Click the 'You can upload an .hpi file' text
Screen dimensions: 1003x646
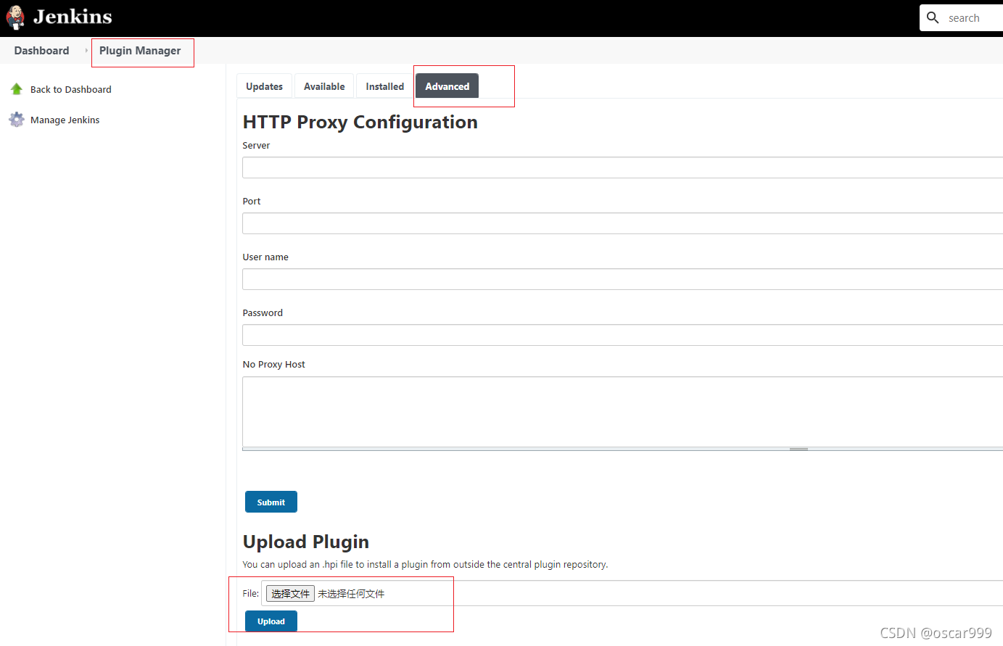coord(425,565)
